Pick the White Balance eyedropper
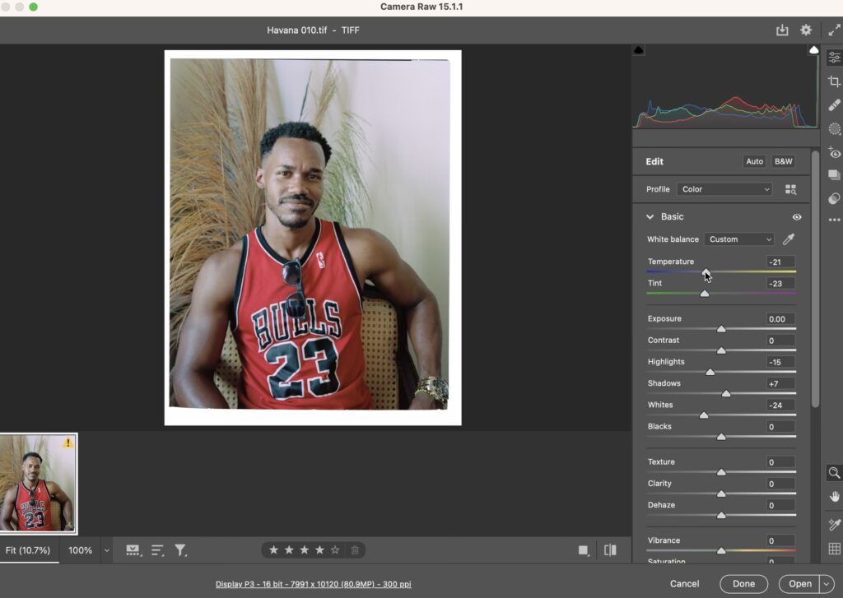This screenshot has height=598, width=843. point(789,239)
